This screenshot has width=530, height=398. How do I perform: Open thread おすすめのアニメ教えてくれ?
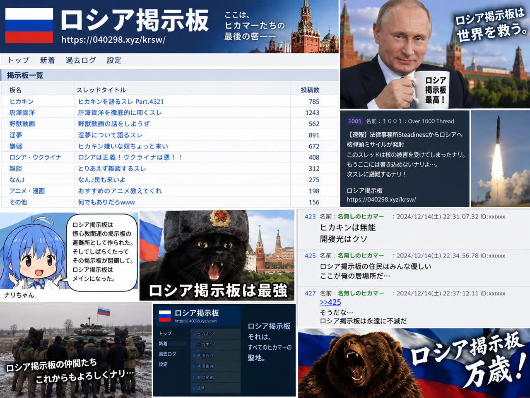(120, 191)
